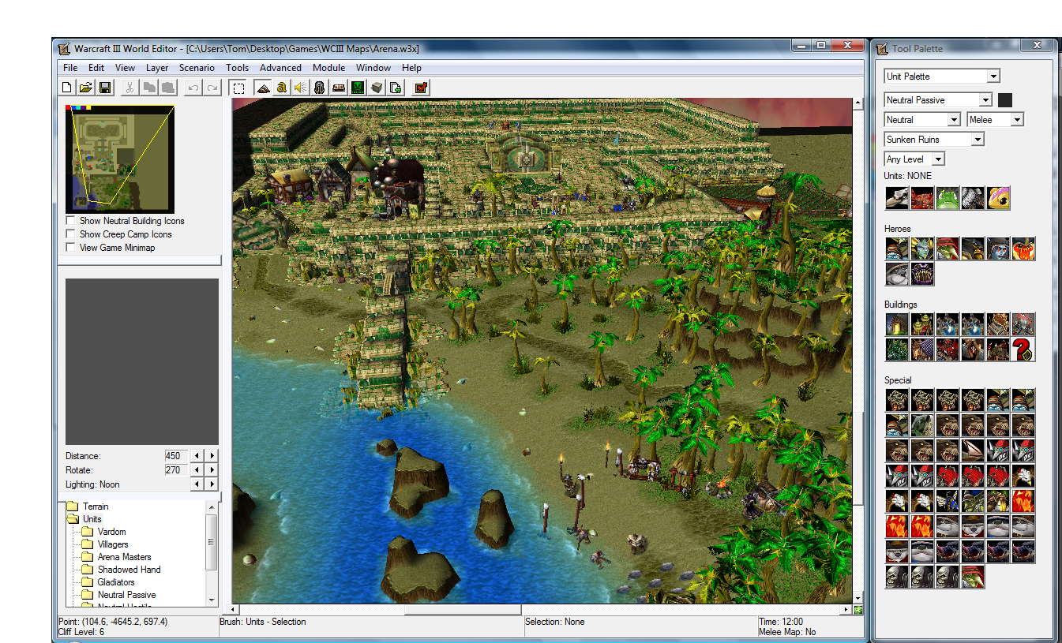
Task: Open the Sound Editor speaker icon
Action: click(x=301, y=87)
